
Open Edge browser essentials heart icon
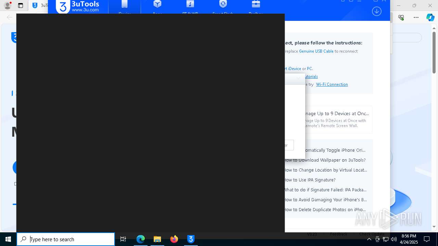pos(401,17)
